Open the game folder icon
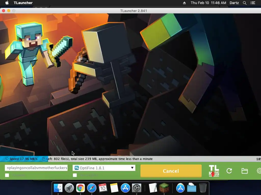The image size is (261, 195). click(x=244, y=171)
